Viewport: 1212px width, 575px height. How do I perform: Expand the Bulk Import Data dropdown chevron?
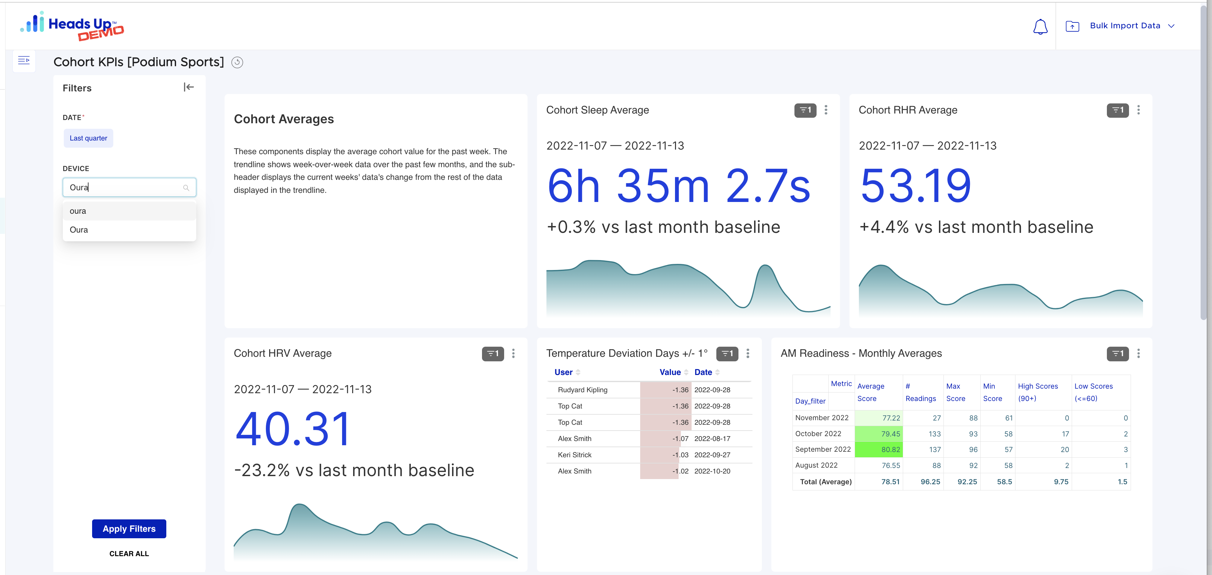click(1171, 26)
